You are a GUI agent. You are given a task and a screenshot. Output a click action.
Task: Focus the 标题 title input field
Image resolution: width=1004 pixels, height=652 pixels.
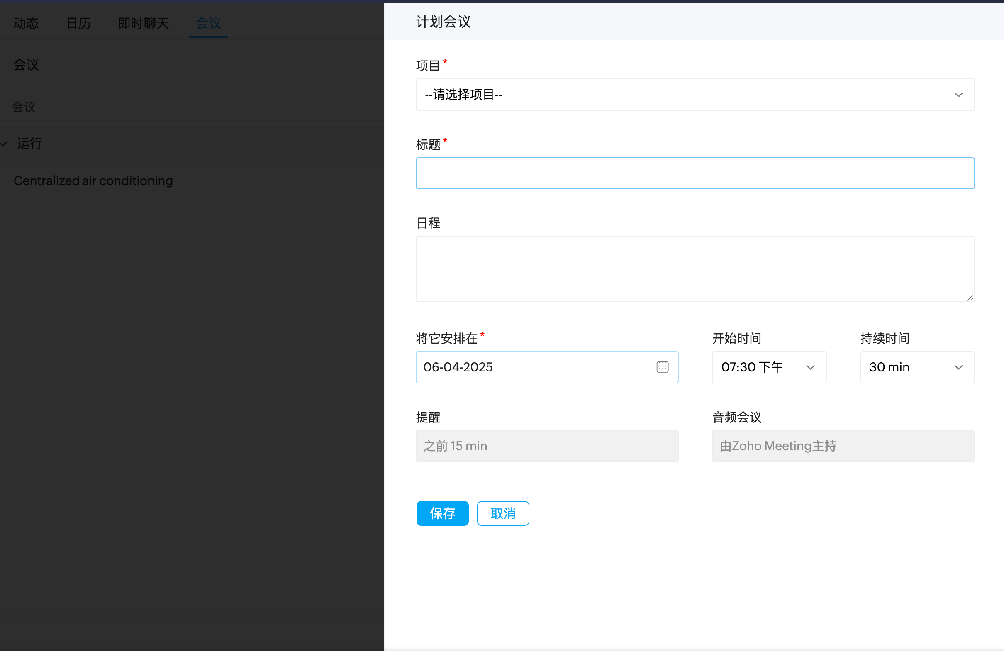[x=695, y=173]
